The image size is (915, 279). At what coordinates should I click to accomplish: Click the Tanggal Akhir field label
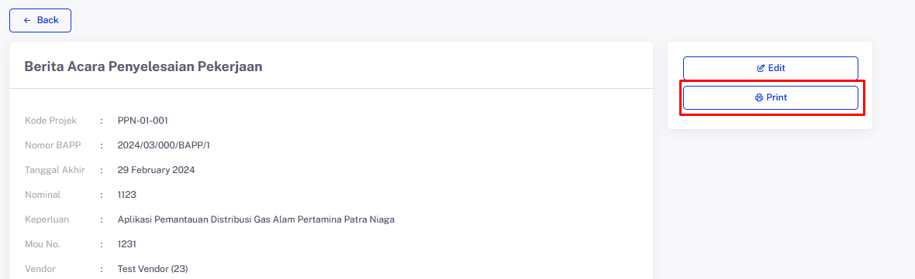click(x=55, y=170)
